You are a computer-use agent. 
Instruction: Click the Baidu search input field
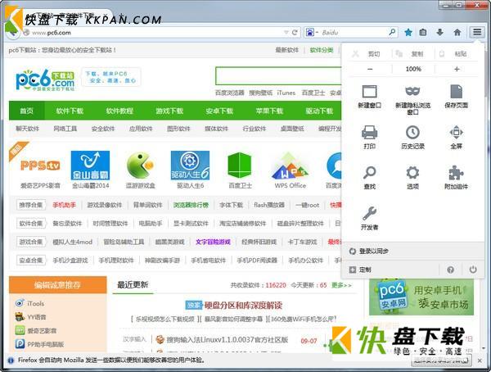point(354,32)
